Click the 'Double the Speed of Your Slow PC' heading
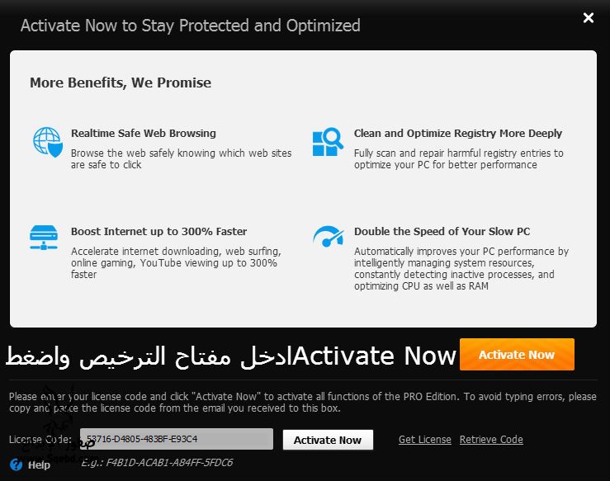610x481 pixels. click(x=442, y=231)
